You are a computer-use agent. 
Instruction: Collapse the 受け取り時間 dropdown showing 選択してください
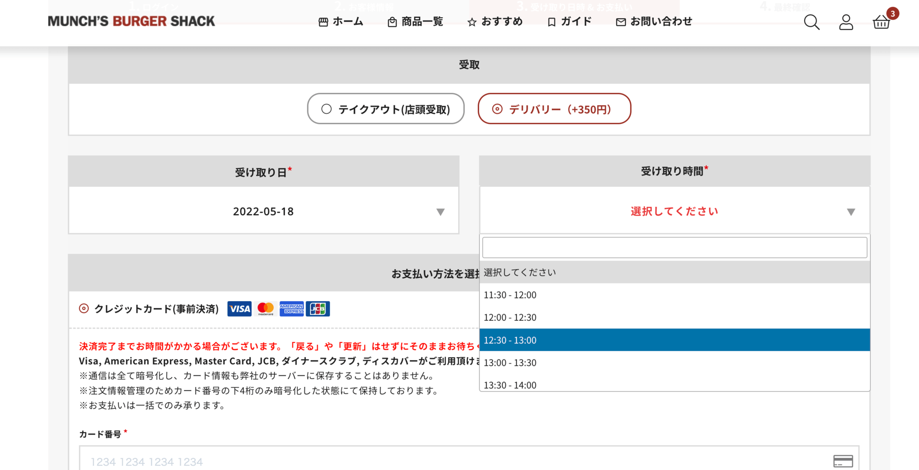tap(674, 211)
